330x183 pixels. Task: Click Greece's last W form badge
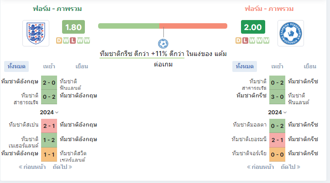click(x=266, y=41)
